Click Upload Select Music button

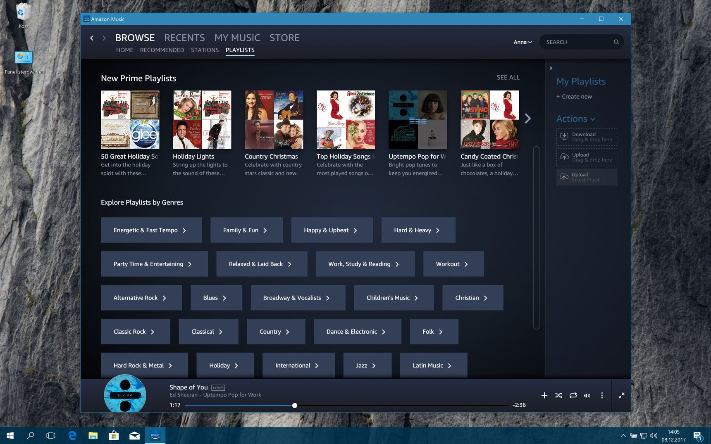click(x=587, y=177)
